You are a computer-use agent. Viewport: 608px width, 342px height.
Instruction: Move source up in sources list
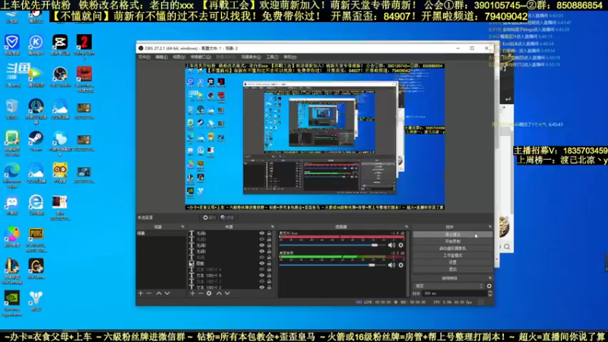[x=219, y=293]
